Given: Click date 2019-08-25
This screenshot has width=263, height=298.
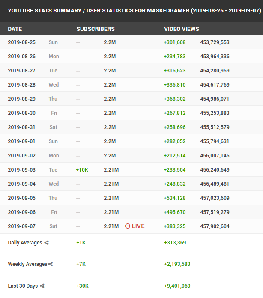Looking at the screenshot, I should 22,42.
